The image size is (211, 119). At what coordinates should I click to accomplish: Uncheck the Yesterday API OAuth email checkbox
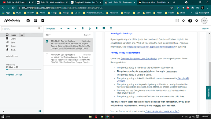(x=47, y=41)
